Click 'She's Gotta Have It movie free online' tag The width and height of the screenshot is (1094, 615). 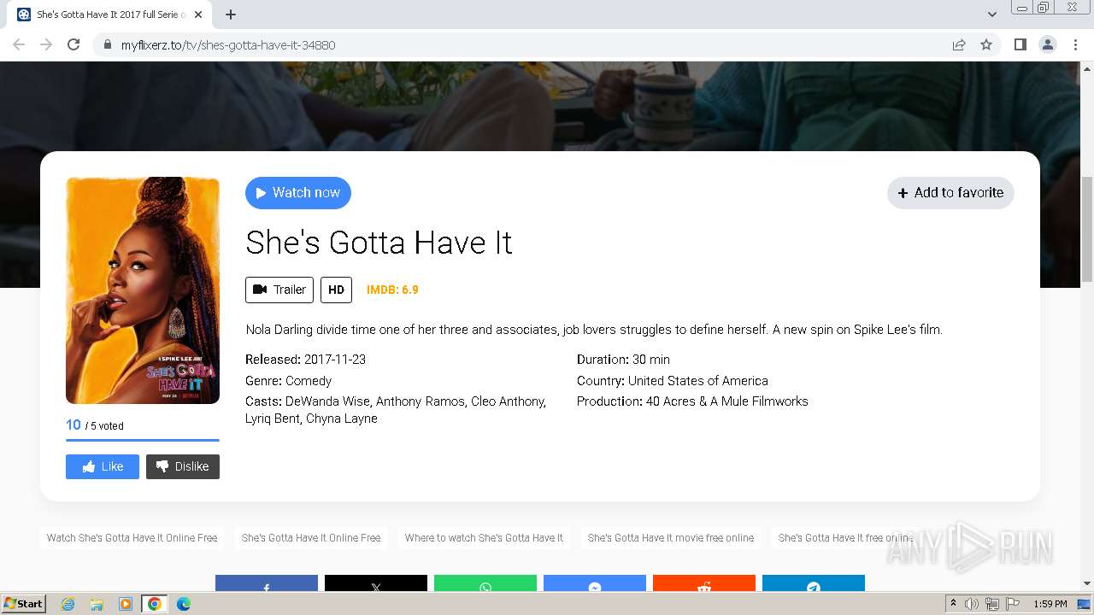(x=671, y=538)
